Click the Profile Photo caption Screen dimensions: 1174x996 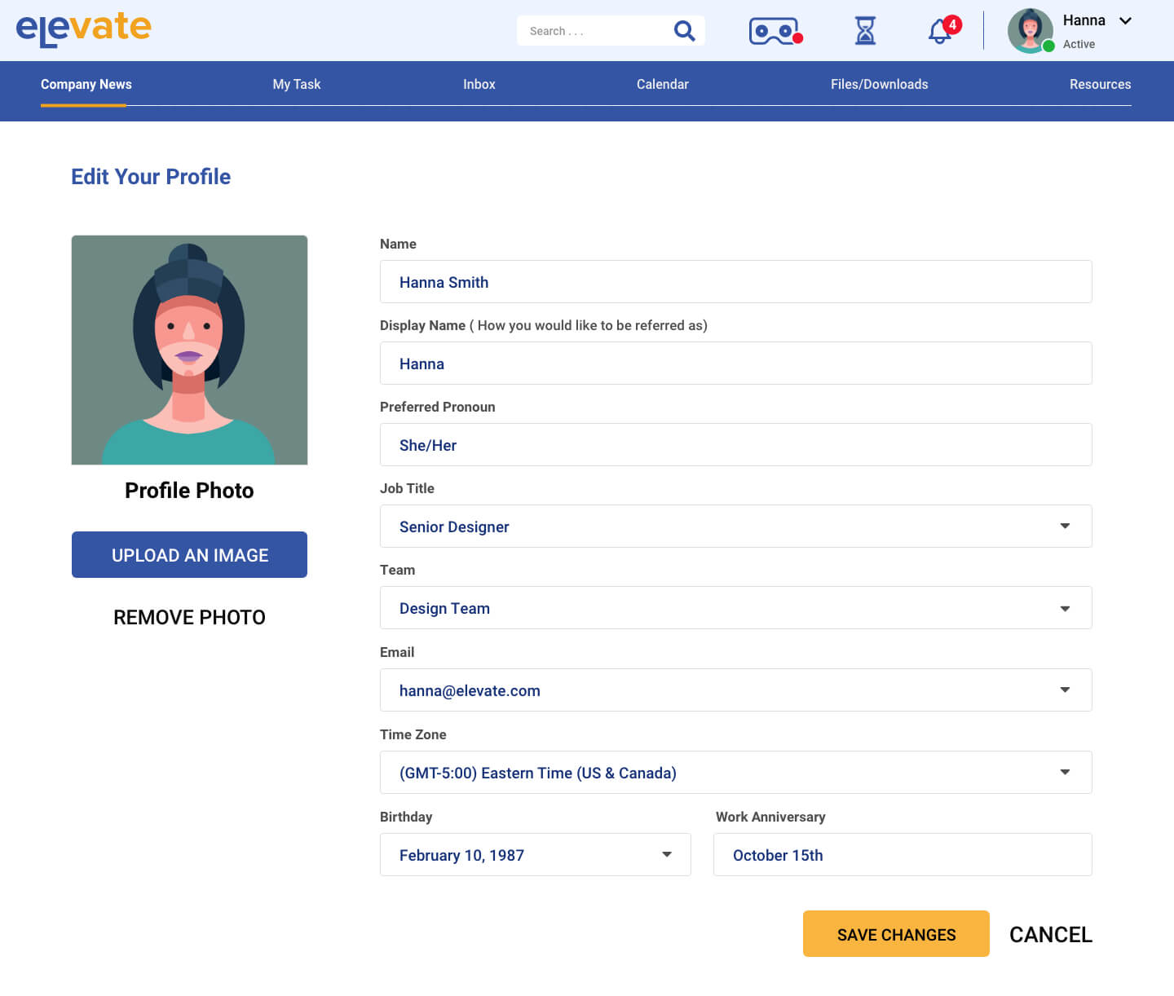(x=189, y=490)
